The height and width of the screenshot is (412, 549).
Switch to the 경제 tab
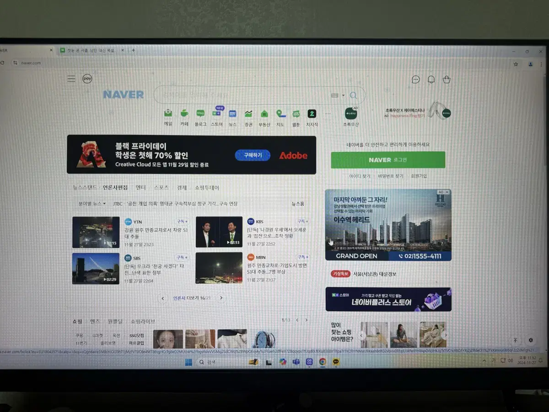(182, 188)
